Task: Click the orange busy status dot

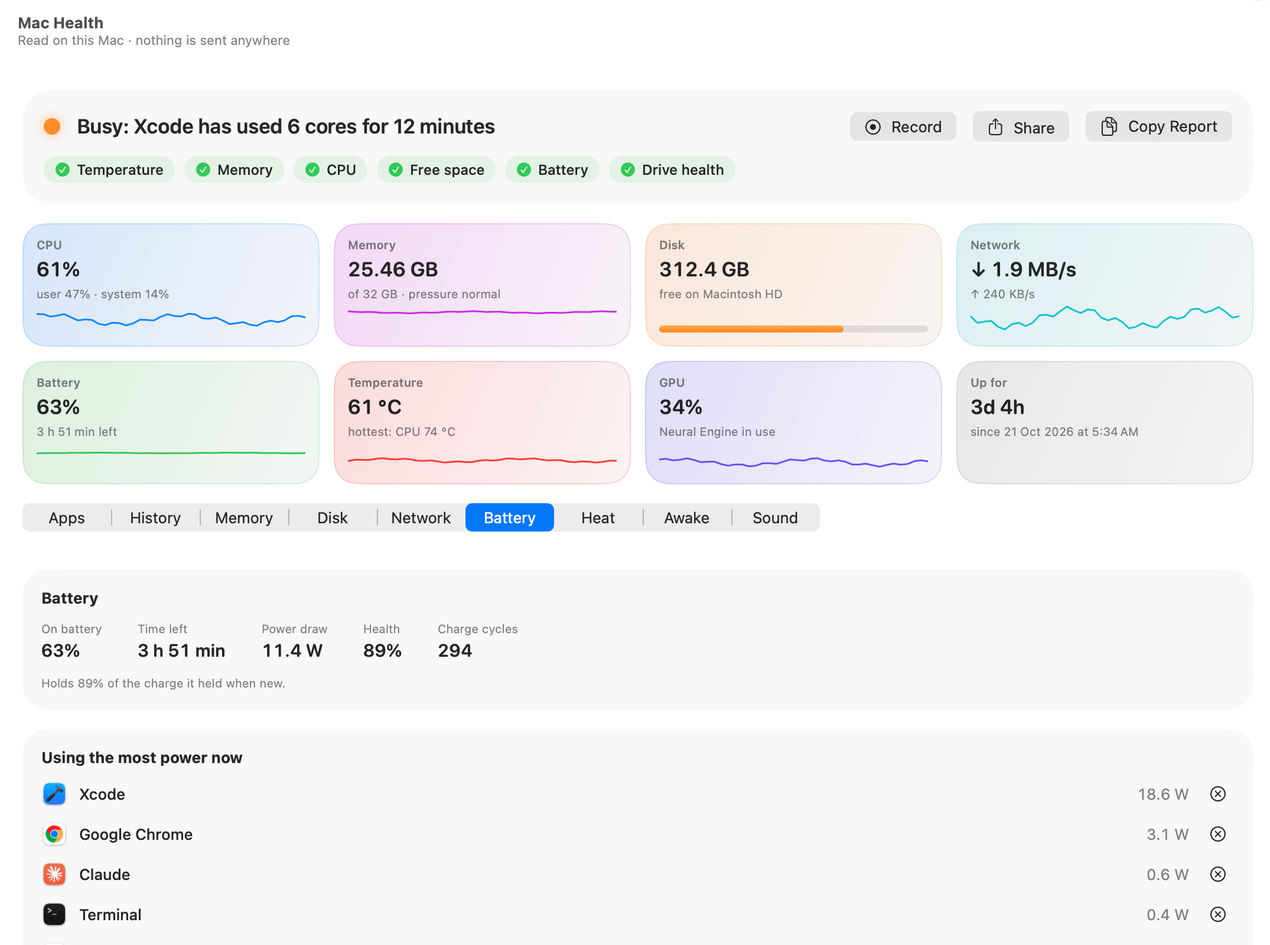Action: pyautogui.click(x=52, y=126)
